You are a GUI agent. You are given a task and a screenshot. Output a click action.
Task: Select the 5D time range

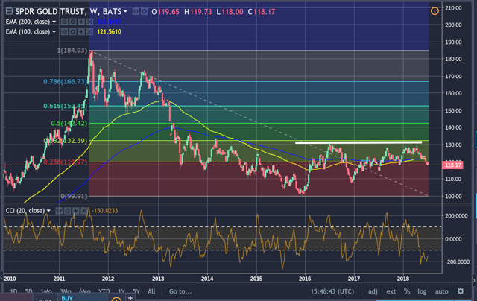(28, 291)
